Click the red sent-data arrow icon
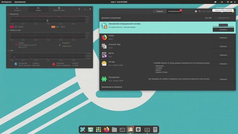Image resolution: width=238 pixels, height=134 pixels. pyautogui.click(x=54, y=64)
